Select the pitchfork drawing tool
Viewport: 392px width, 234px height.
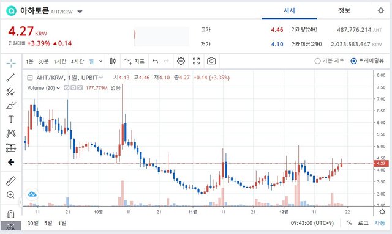coord(11,92)
